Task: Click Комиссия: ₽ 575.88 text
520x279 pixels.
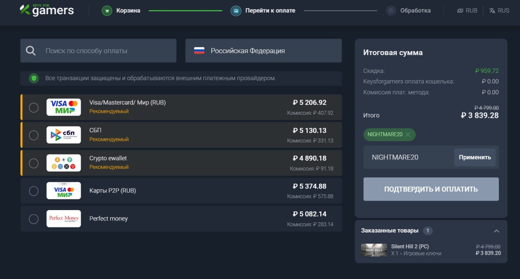Action: [310, 197]
